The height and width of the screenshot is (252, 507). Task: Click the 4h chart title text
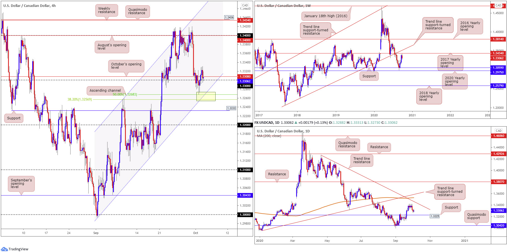29,6
